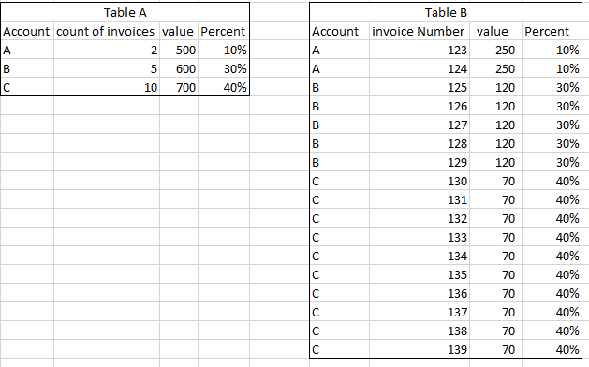589x367 pixels.
Task: Select Table A value cell 600
Action: pyautogui.click(x=179, y=68)
